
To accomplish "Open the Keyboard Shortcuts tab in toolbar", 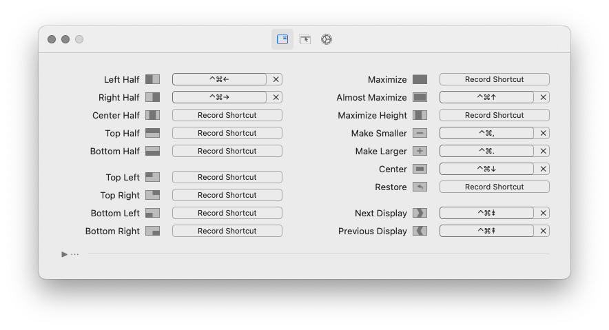I will (282, 39).
